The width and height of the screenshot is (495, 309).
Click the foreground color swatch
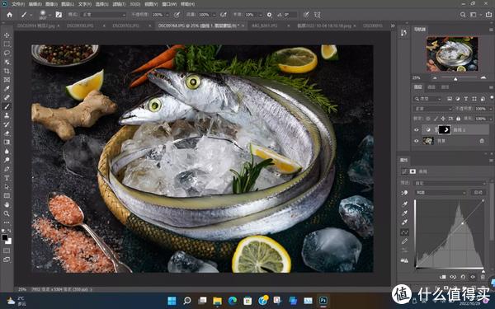pos(5,237)
